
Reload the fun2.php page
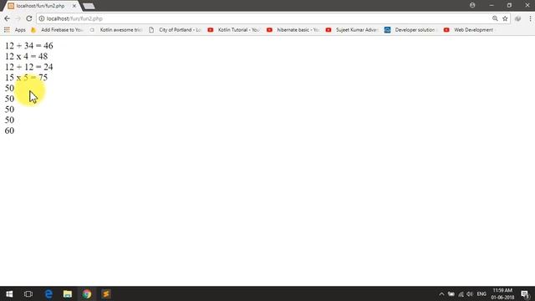[29, 18]
